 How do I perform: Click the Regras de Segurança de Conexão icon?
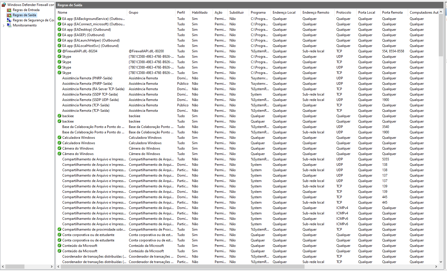click(9, 20)
